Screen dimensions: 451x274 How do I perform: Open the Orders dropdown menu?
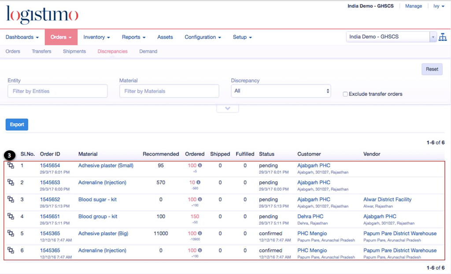(x=61, y=37)
